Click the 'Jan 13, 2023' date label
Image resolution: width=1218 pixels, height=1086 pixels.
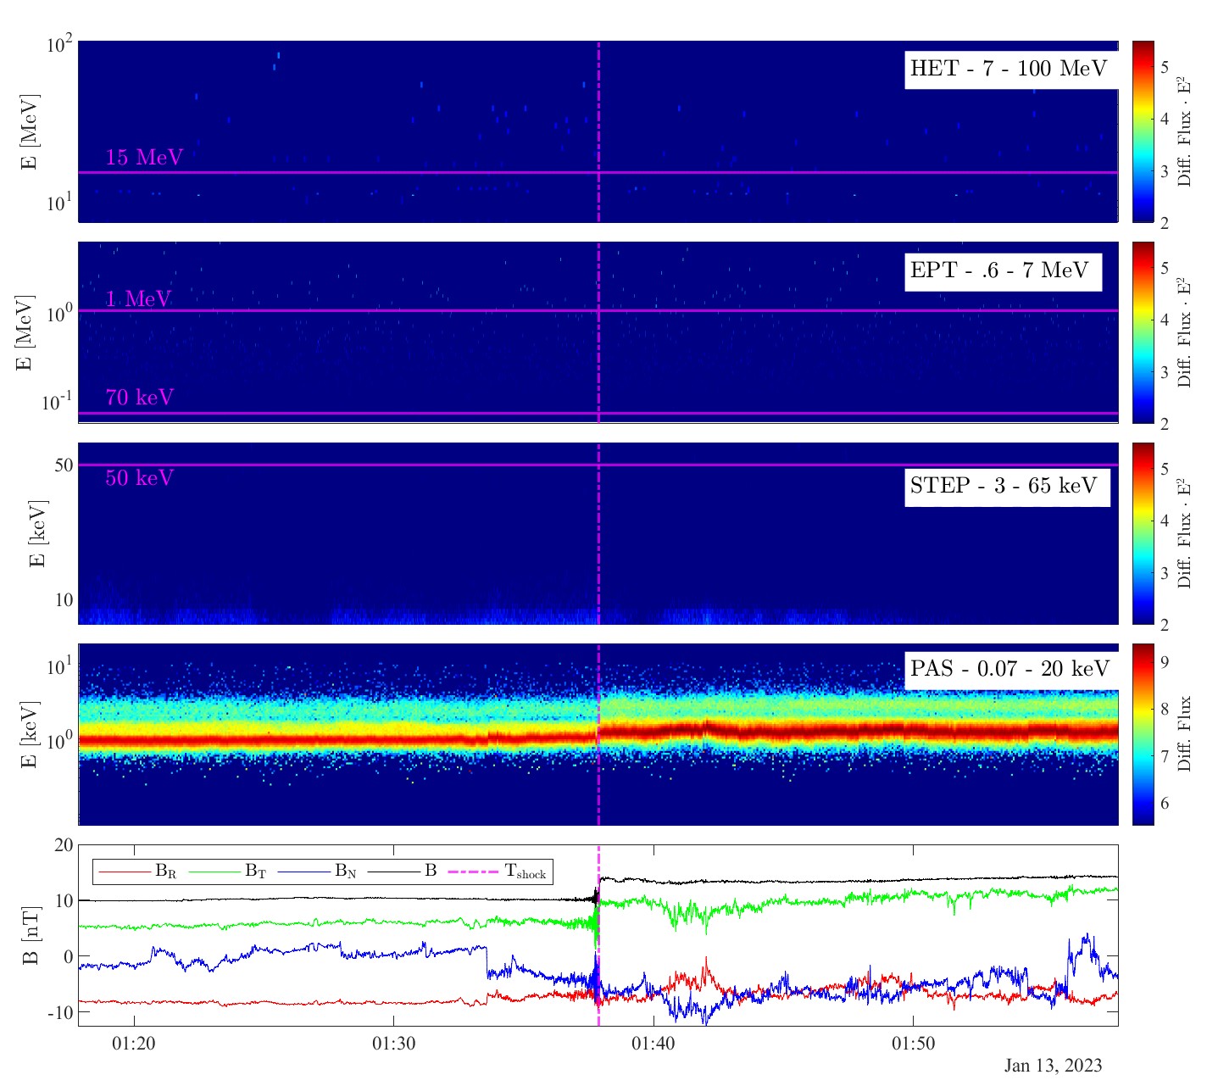click(x=1053, y=1066)
